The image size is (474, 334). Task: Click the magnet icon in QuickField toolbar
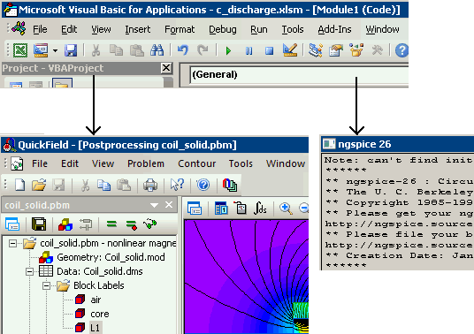[x=230, y=185]
